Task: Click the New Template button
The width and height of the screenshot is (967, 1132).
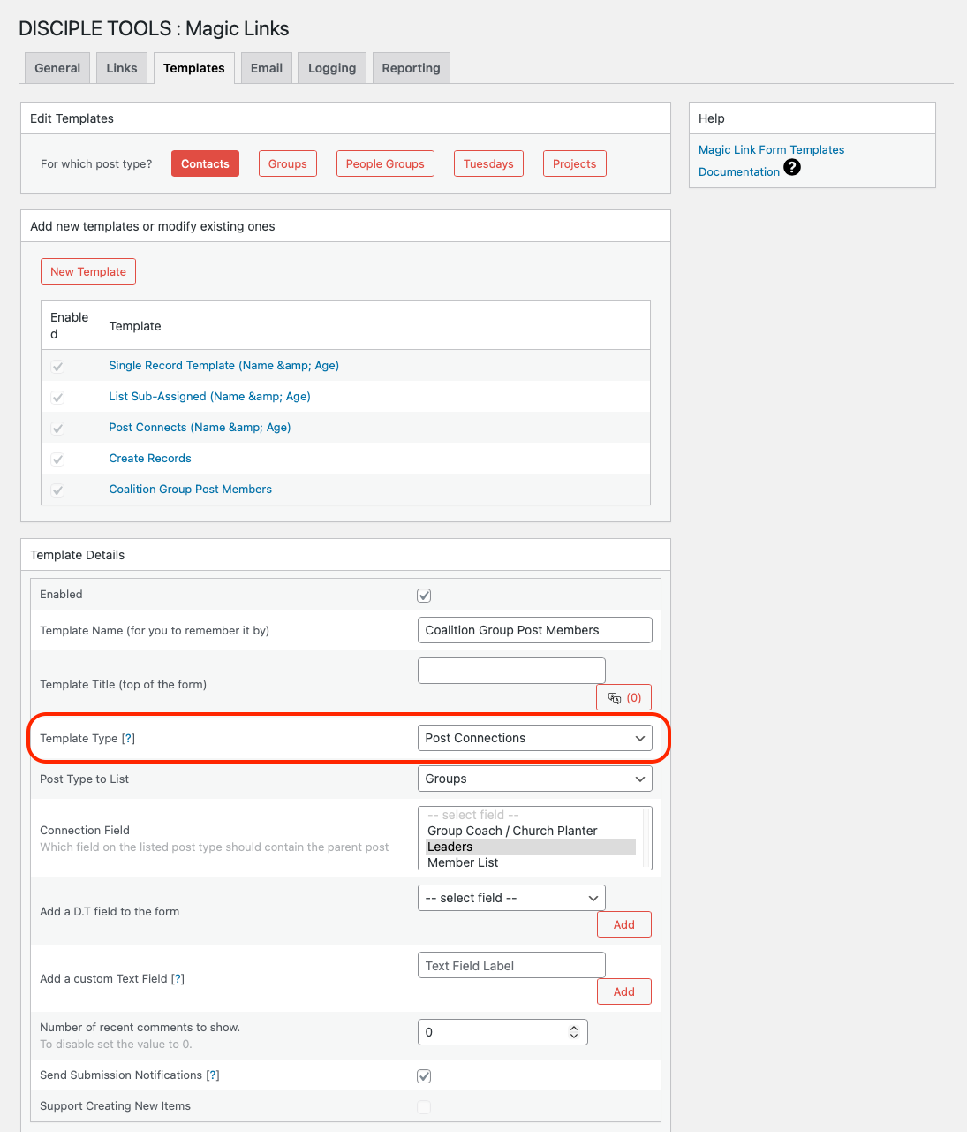Action: coord(88,271)
